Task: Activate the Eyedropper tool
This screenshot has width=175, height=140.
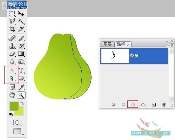Action: tap(21, 87)
